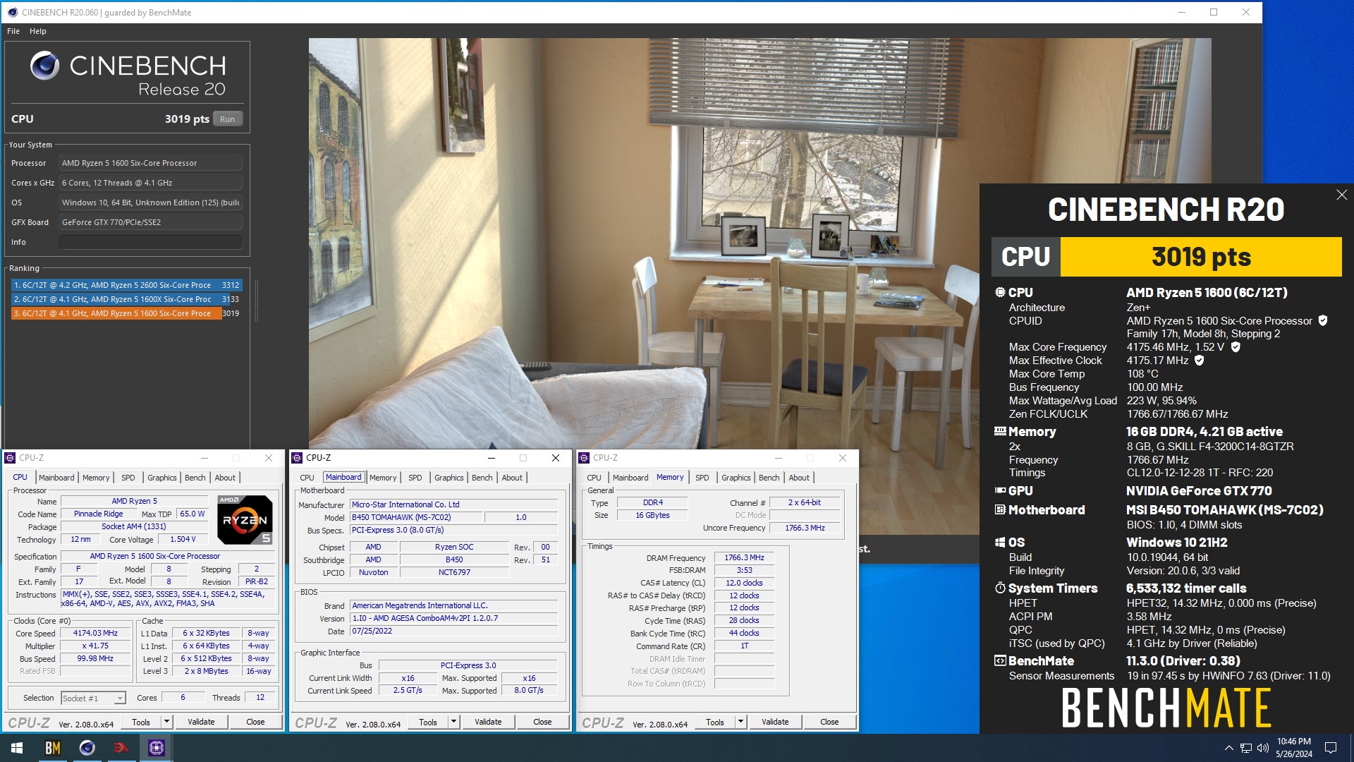Image resolution: width=1354 pixels, height=762 pixels.
Task: Close the middle CPU-Z window with X
Action: (556, 458)
